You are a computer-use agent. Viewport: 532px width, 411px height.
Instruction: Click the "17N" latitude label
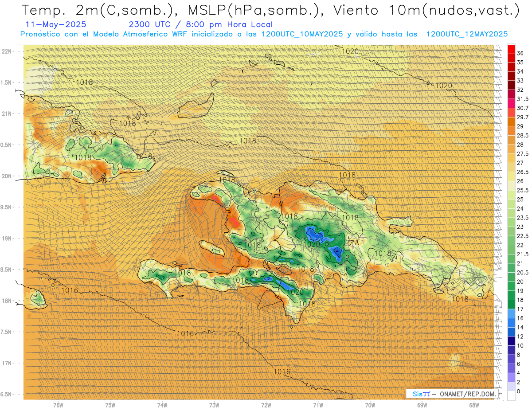coord(7,363)
